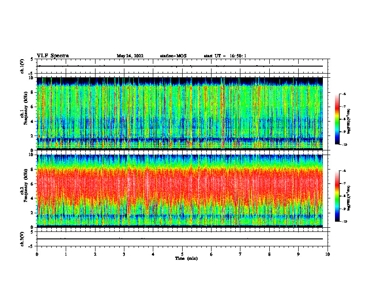Click the -7 tick on ch.1 color bar
The width and height of the screenshot is (369, 285).
click(344, 107)
